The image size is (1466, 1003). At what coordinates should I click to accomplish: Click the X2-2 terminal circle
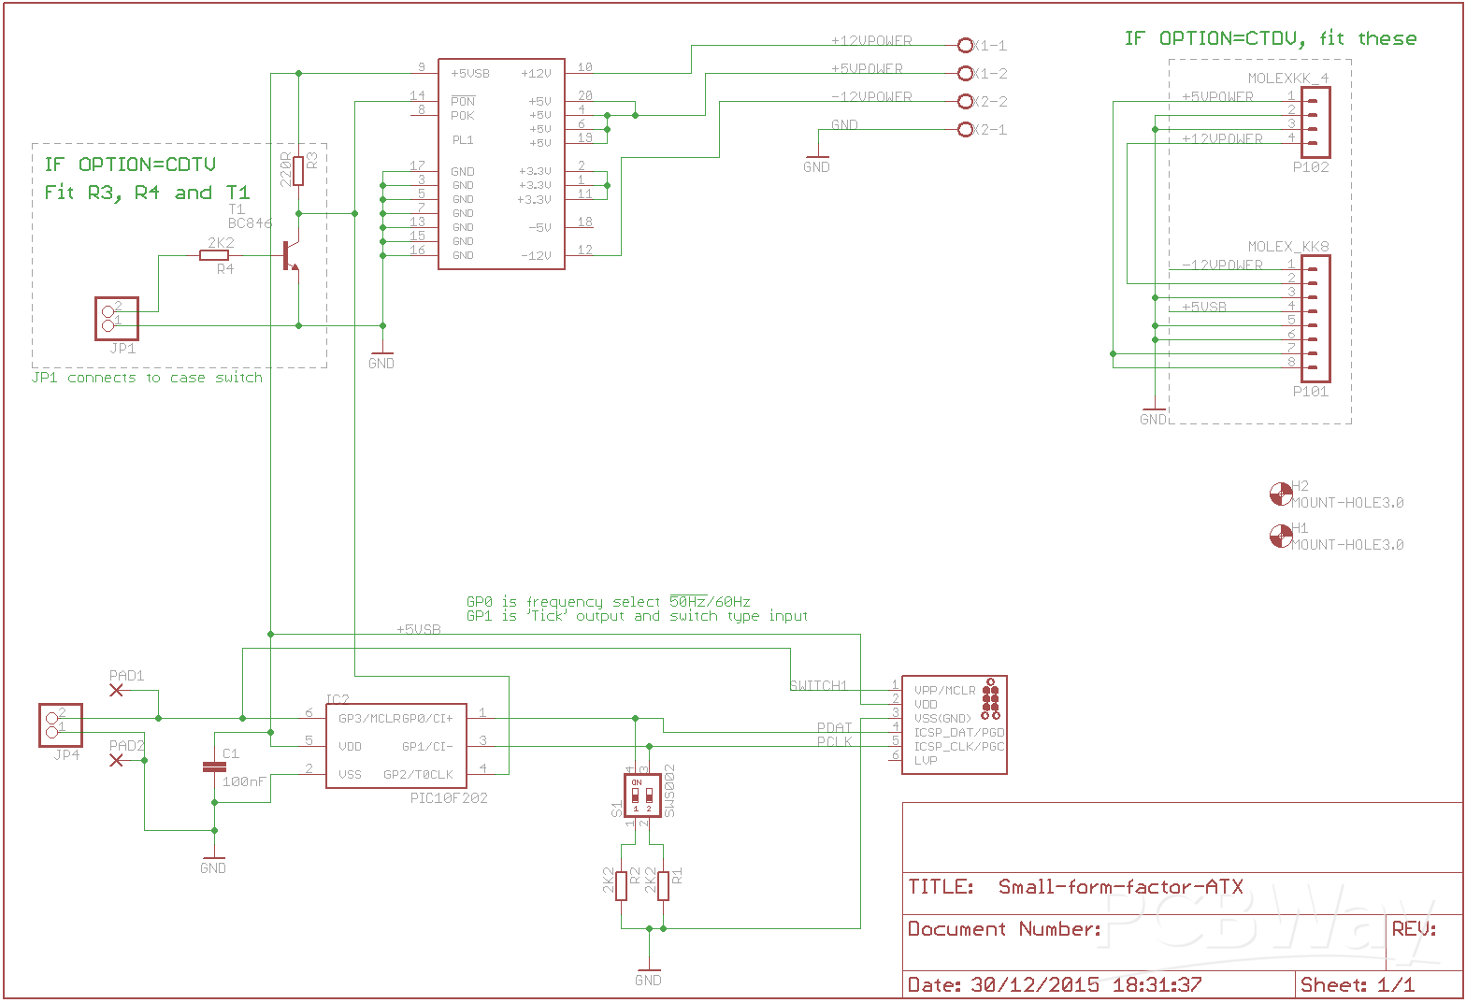coord(966,101)
